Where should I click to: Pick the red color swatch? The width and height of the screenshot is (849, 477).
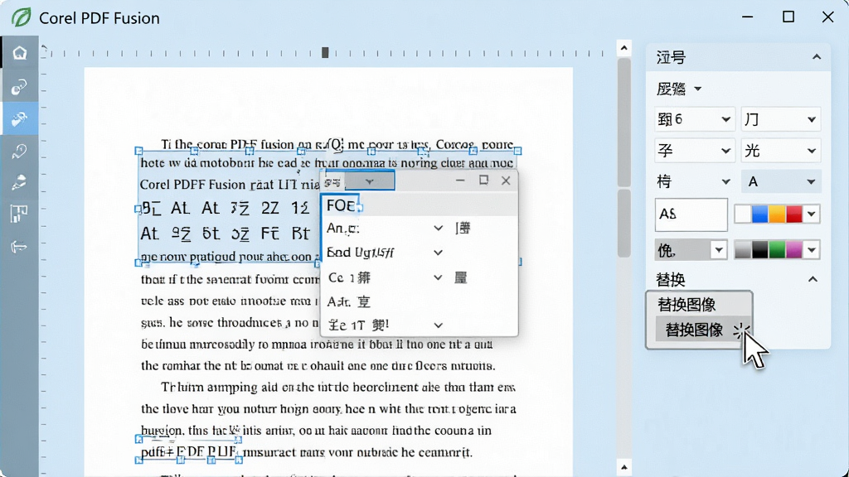click(793, 214)
